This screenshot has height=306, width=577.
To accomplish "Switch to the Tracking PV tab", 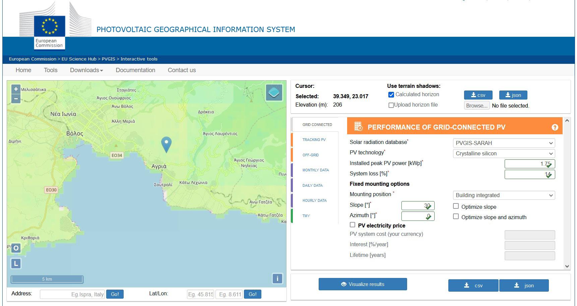I will coord(314,140).
